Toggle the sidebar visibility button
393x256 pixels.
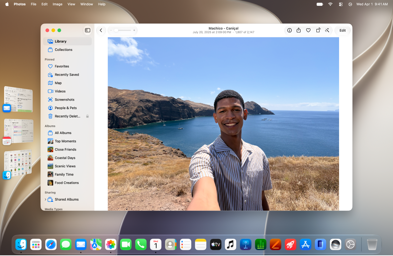(88, 30)
